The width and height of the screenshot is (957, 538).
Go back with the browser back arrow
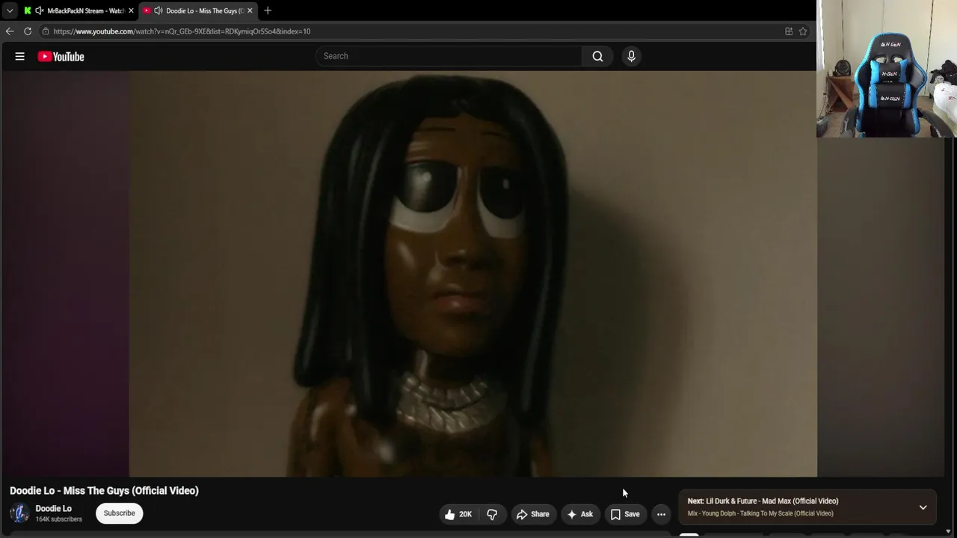(9, 31)
